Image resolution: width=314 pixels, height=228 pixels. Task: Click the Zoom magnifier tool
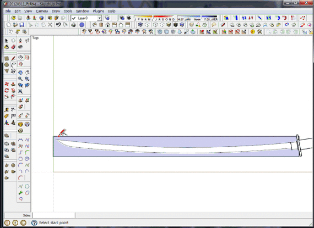pos(20,79)
